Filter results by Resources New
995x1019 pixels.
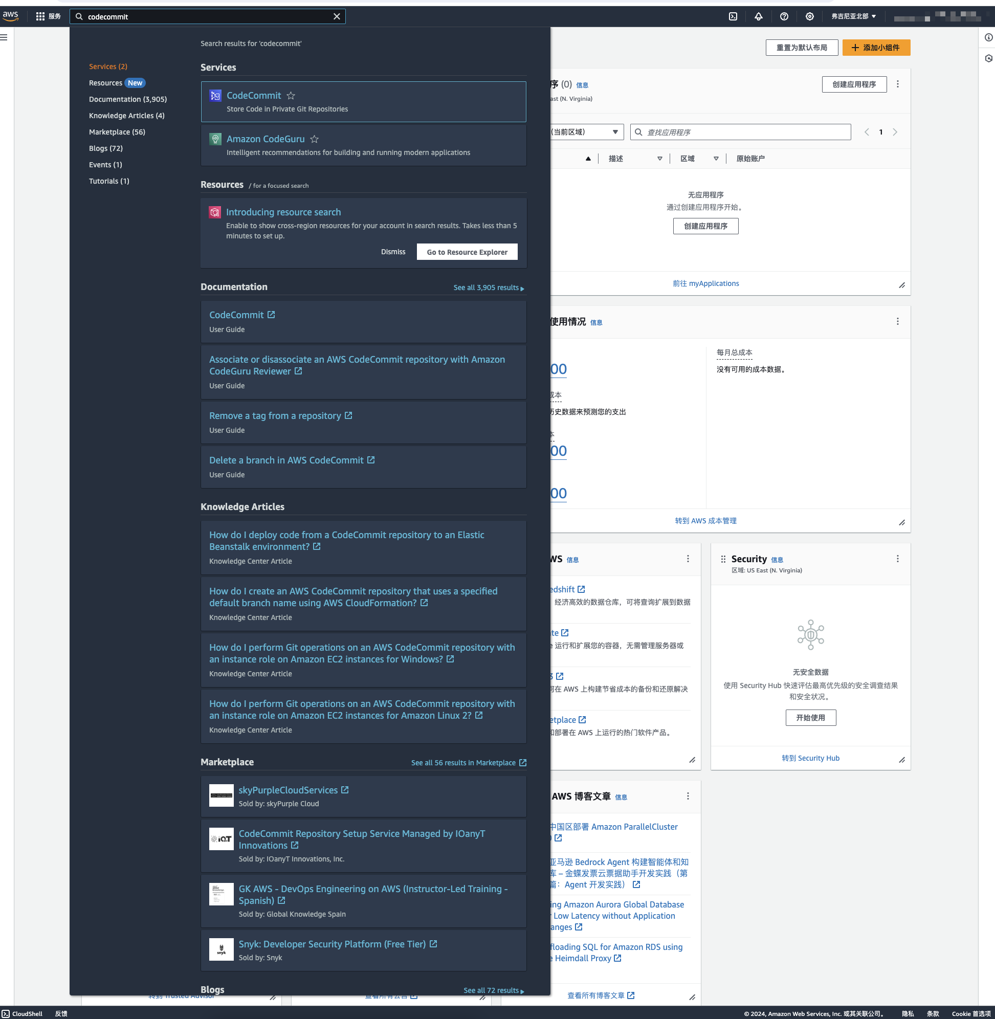[x=117, y=82]
